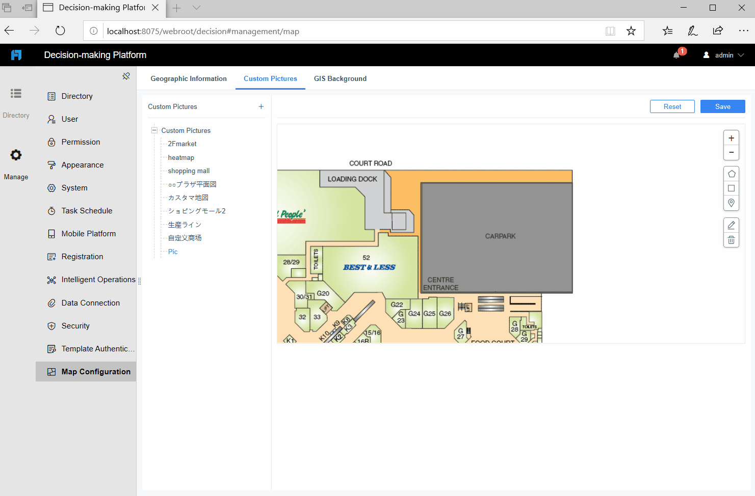This screenshot has height=496, width=755.
Task: Unpin the navigation sidebar
Action: point(126,75)
